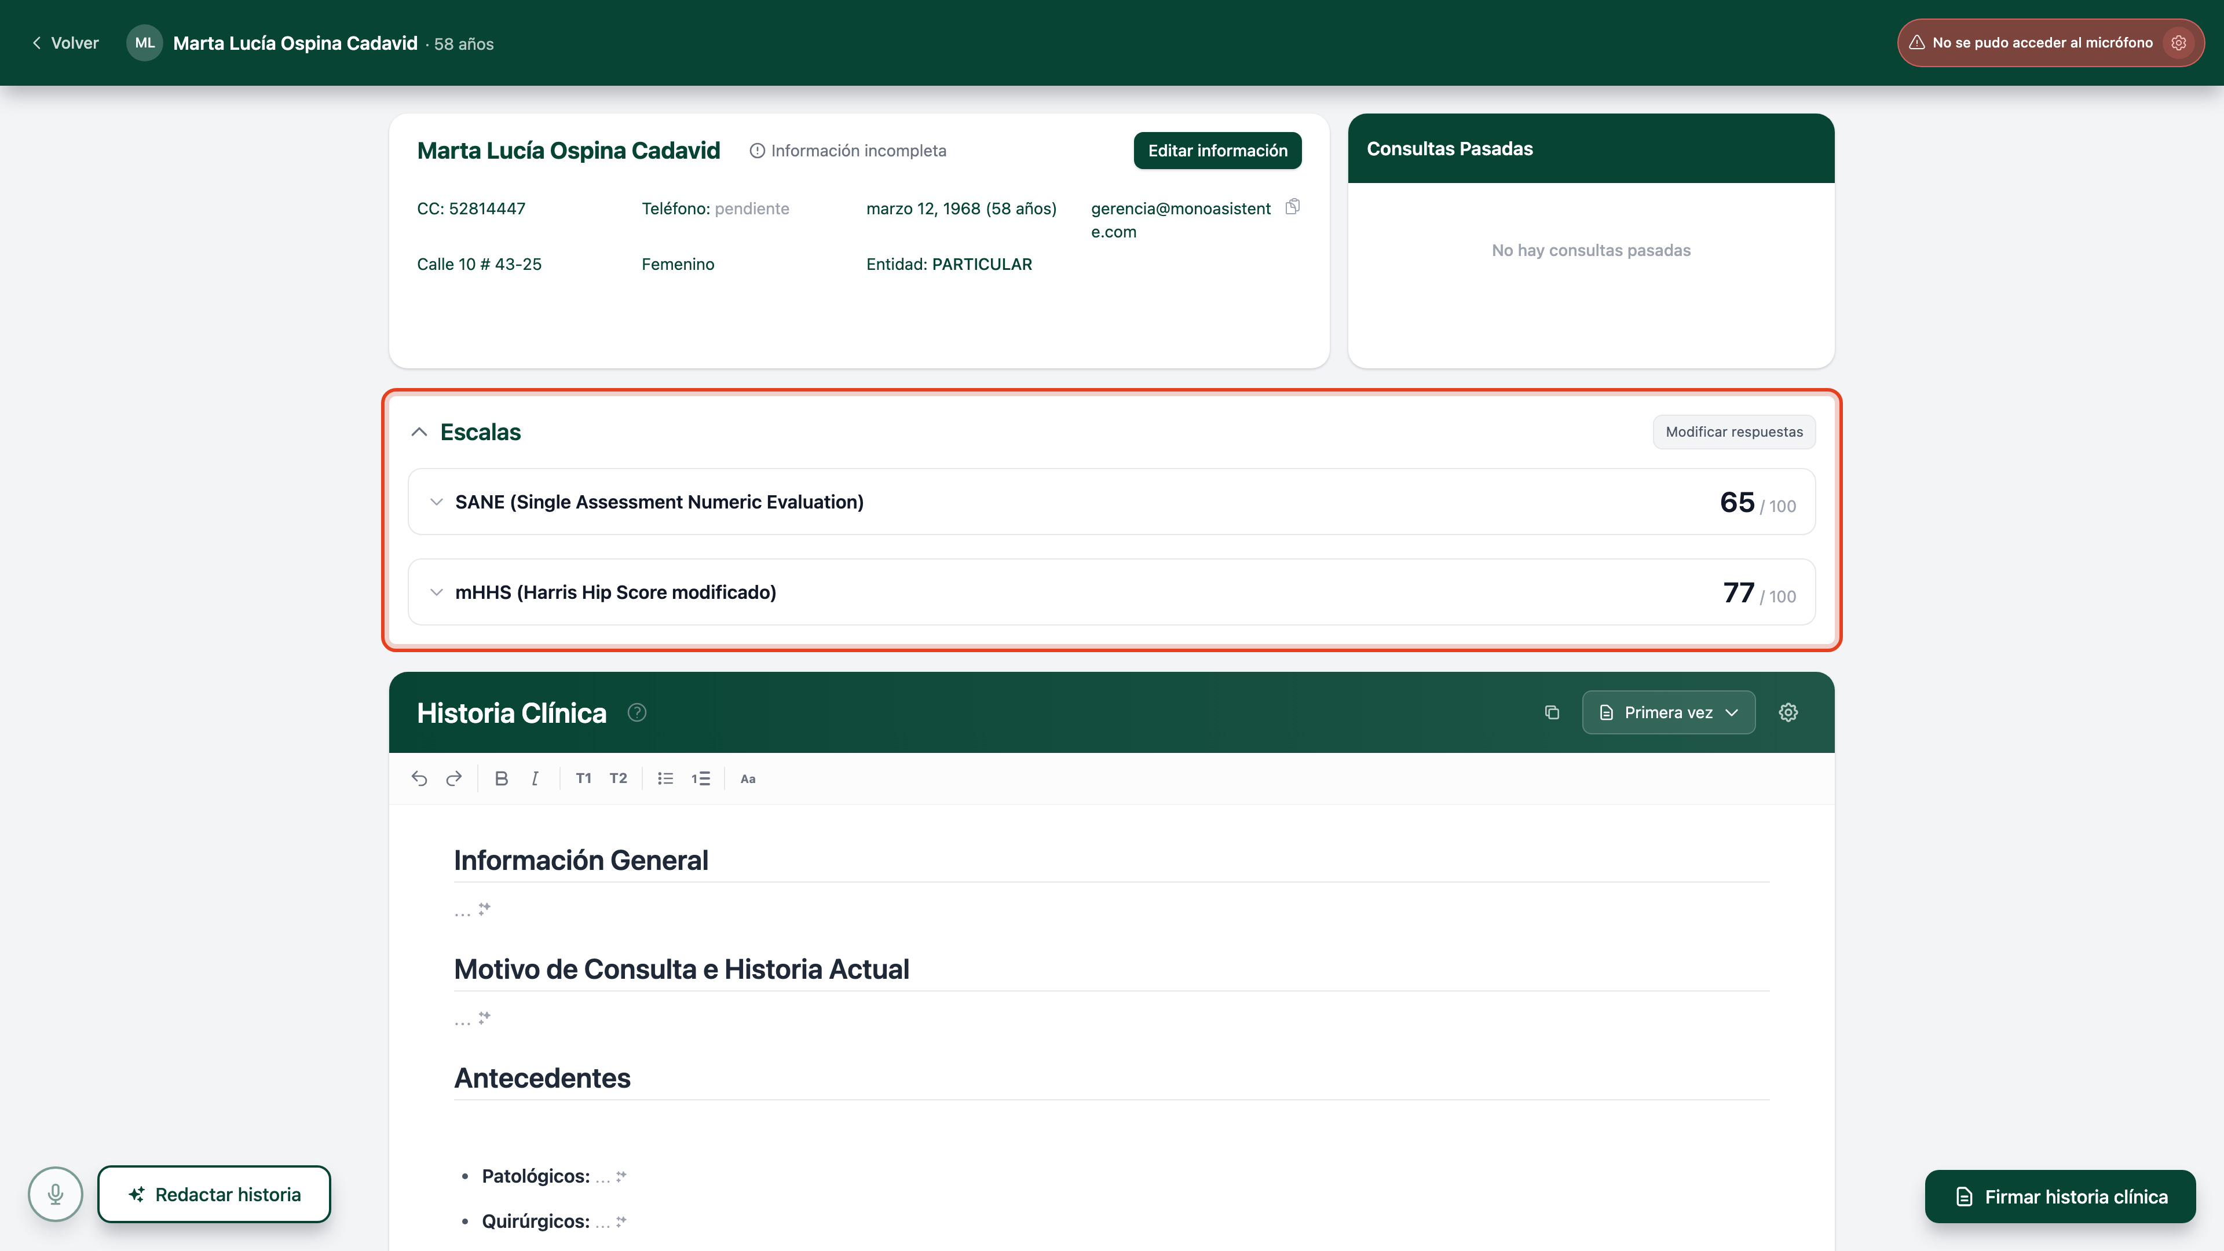Open the Aa text size option
Viewport: 2224px width, 1251px height.
tap(748, 779)
